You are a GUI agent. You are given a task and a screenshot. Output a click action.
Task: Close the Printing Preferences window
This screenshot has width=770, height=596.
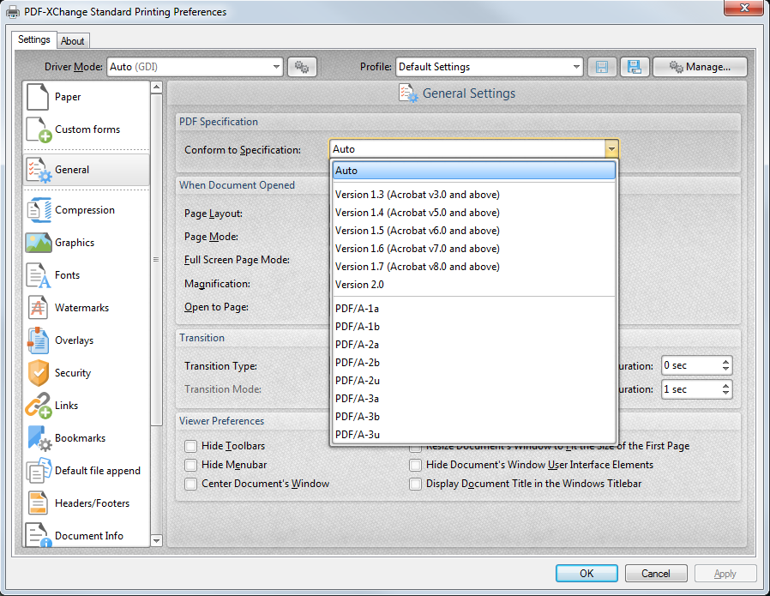pyautogui.click(x=743, y=8)
